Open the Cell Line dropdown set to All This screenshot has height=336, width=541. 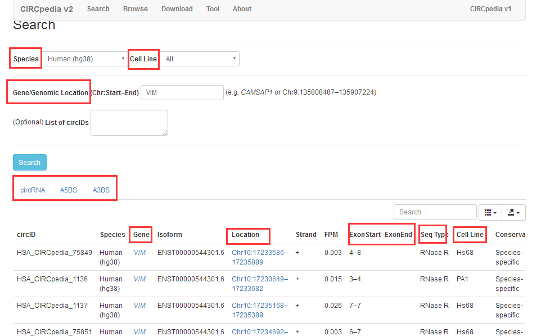[201, 59]
